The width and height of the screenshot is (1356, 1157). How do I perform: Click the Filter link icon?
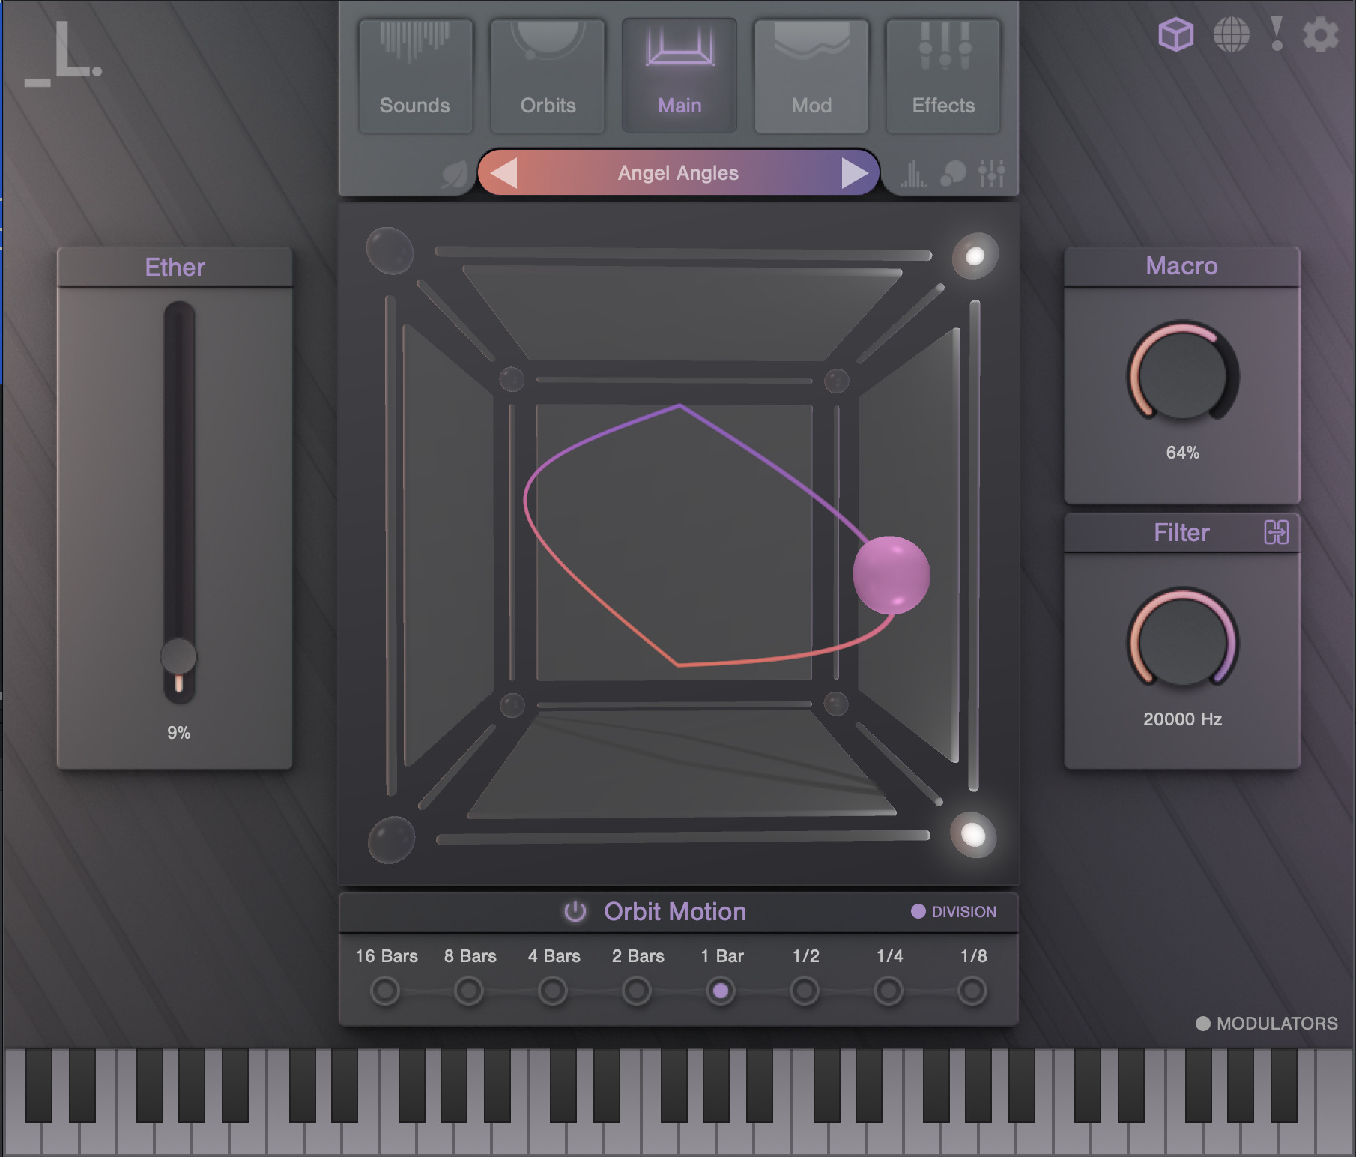pyautogui.click(x=1276, y=532)
